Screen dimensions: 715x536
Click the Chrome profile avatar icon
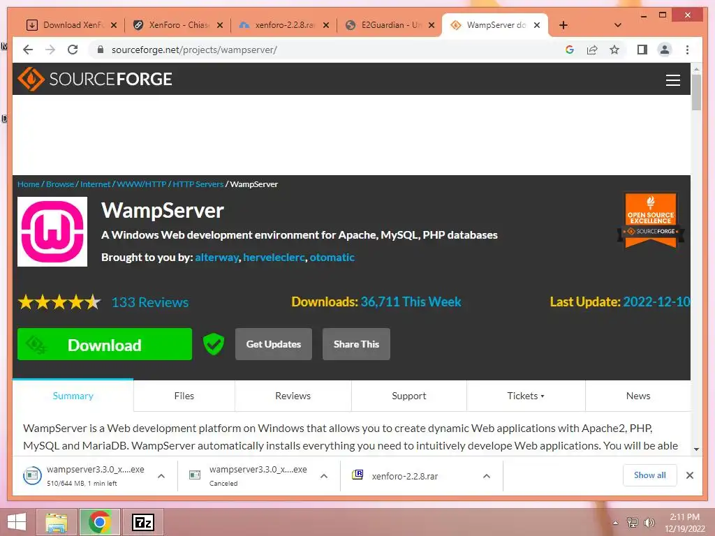tap(665, 50)
